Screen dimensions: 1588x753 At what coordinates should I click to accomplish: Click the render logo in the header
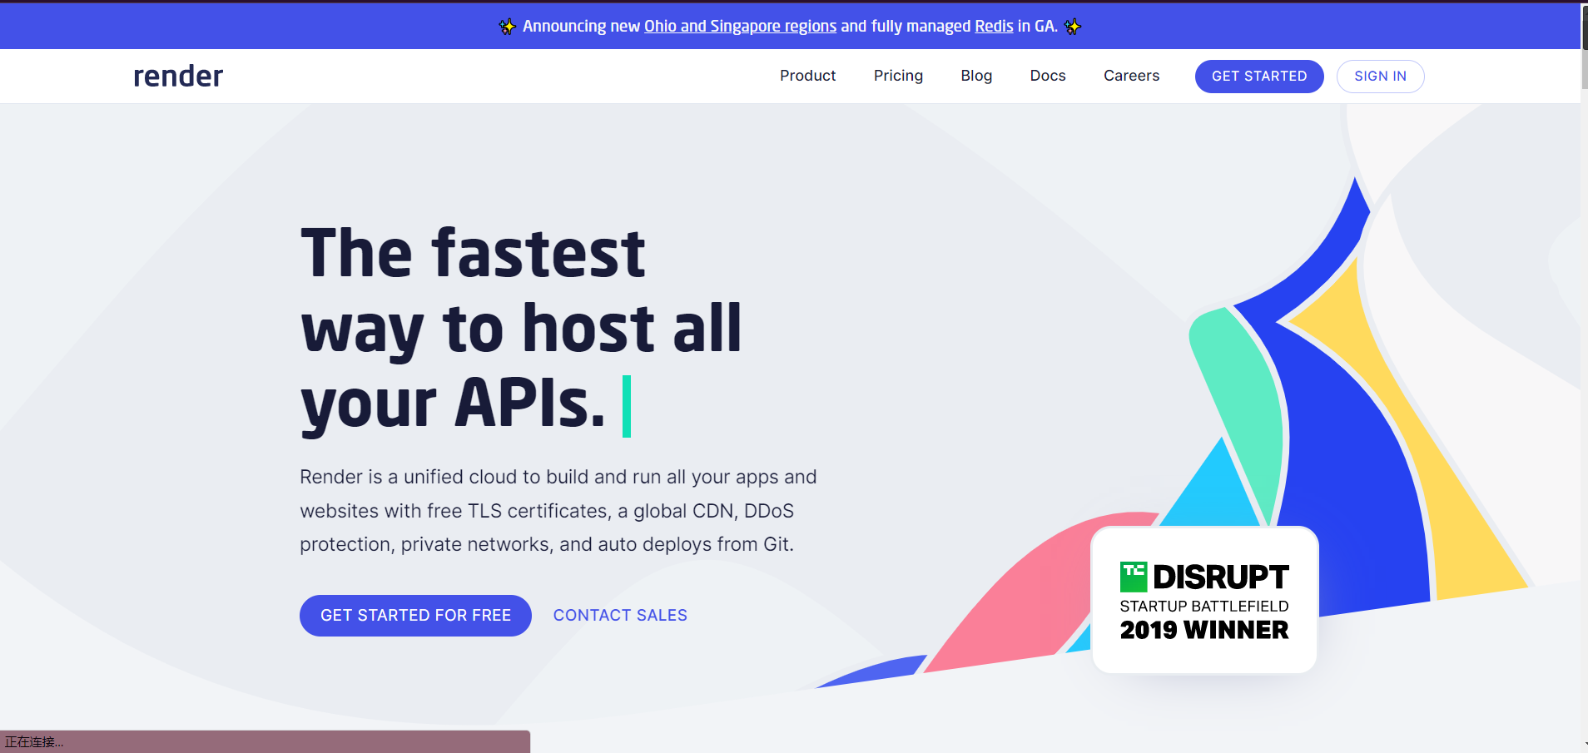[178, 77]
